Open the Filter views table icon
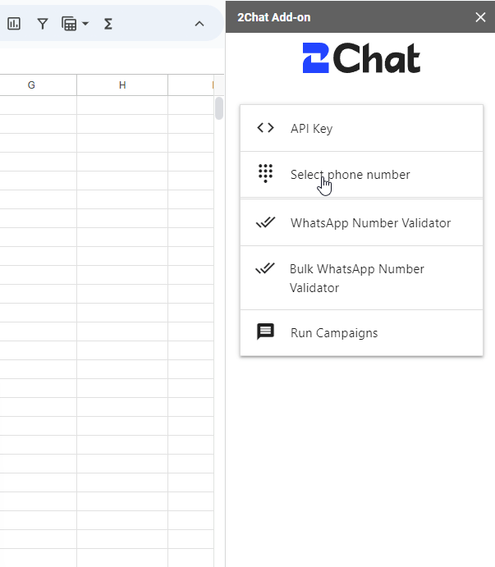This screenshot has width=495, height=567. pyautogui.click(x=69, y=24)
